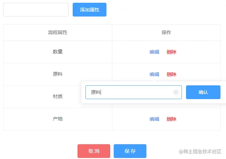Viewport: 226px width, 159px height.
Task: Delete the 数量 attribute row
Action: 172,52
